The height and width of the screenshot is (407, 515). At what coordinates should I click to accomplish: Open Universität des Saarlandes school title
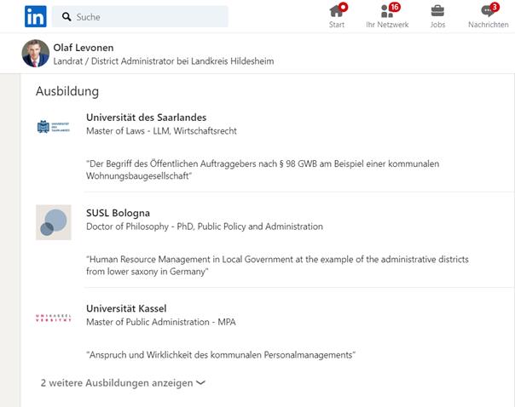point(146,118)
